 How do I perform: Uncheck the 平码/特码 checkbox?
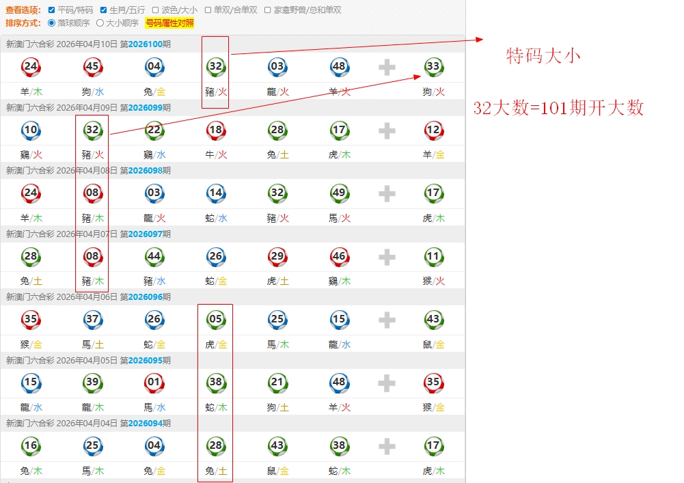click(52, 10)
